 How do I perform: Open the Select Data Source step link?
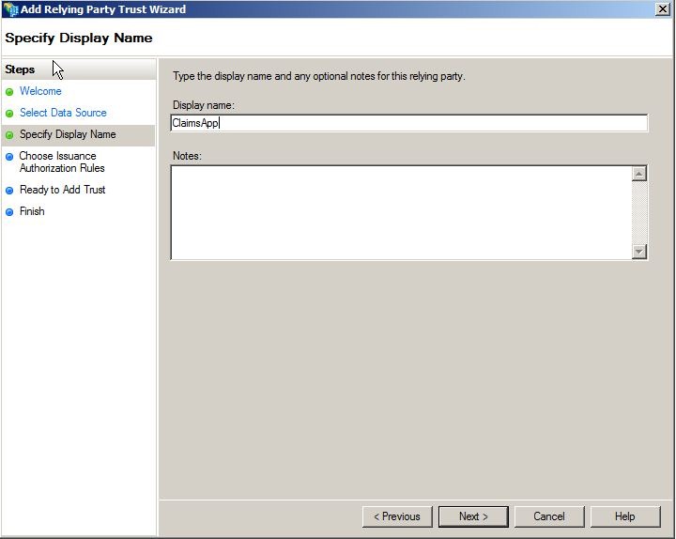point(63,113)
